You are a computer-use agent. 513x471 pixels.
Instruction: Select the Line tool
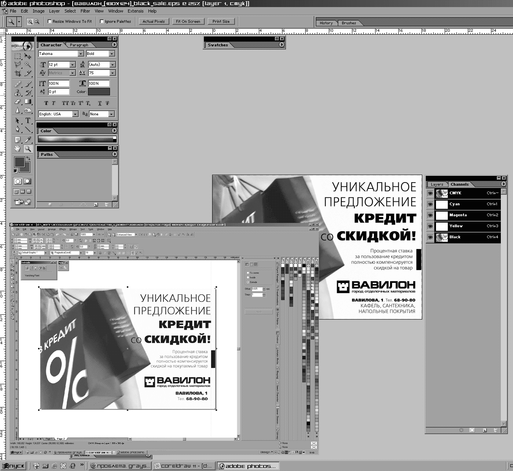tap(28, 129)
